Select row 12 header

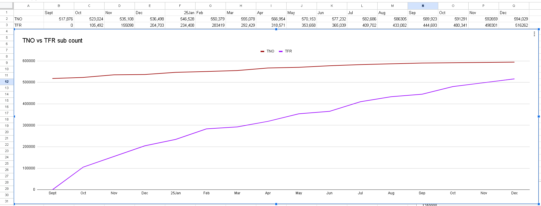click(x=7, y=82)
